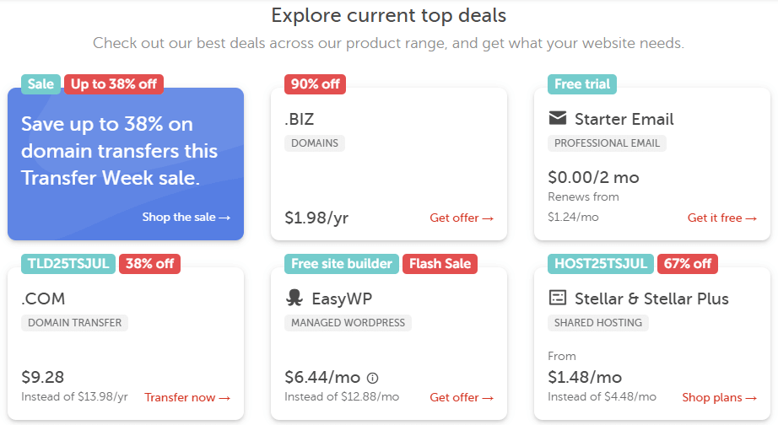Click the Stellar & Stellar Plus title
The image size is (778, 425).
point(651,299)
